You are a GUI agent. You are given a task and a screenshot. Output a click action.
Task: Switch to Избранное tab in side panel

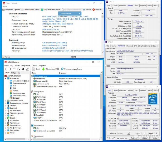click(x=15, y=73)
